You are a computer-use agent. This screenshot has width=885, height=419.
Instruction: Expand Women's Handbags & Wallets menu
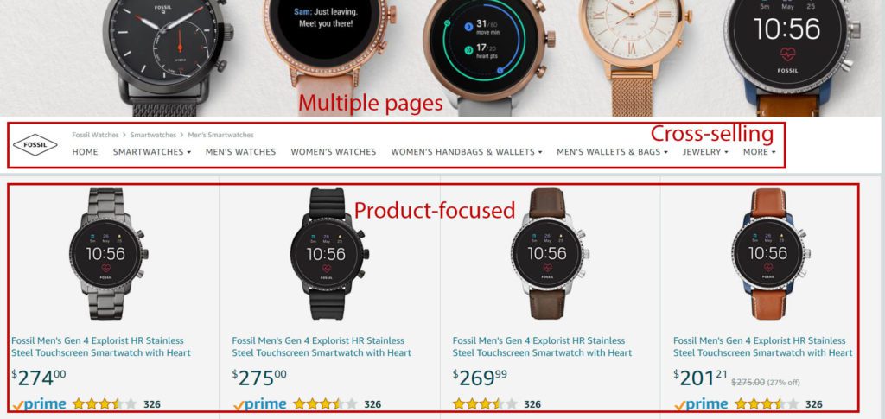click(466, 152)
